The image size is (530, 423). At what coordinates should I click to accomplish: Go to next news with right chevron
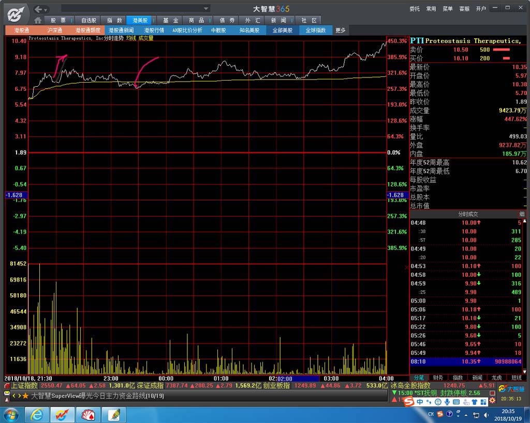pos(19,396)
